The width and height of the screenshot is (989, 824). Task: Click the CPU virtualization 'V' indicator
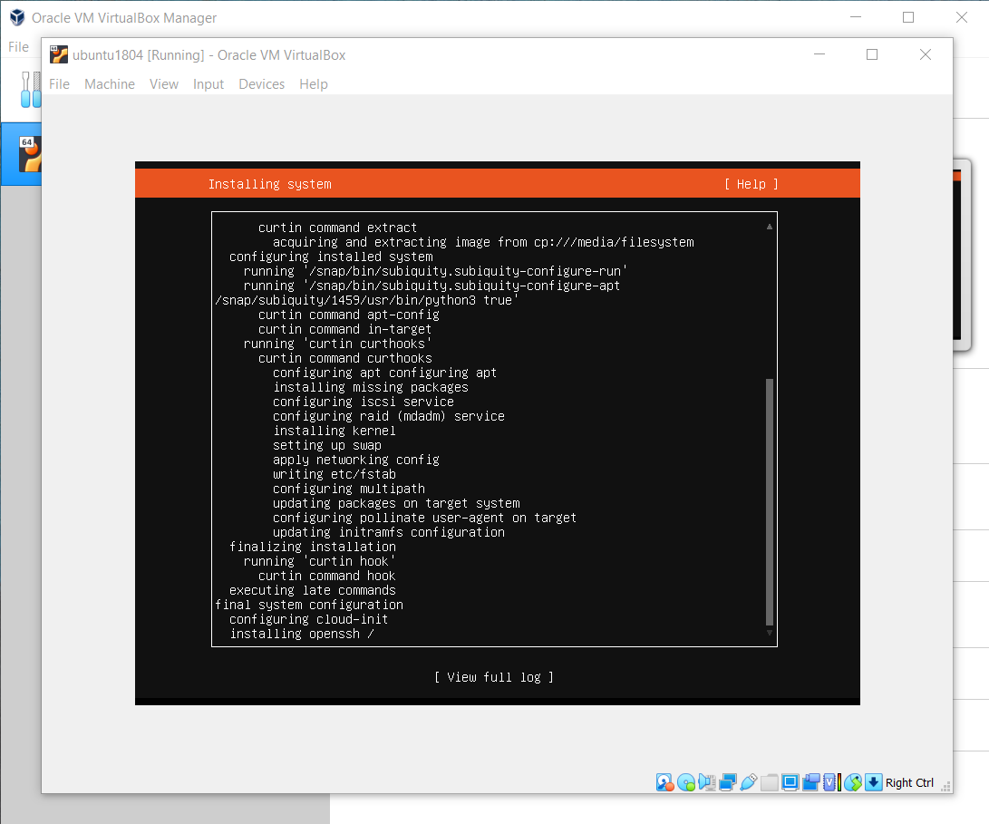(x=830, y=782)
